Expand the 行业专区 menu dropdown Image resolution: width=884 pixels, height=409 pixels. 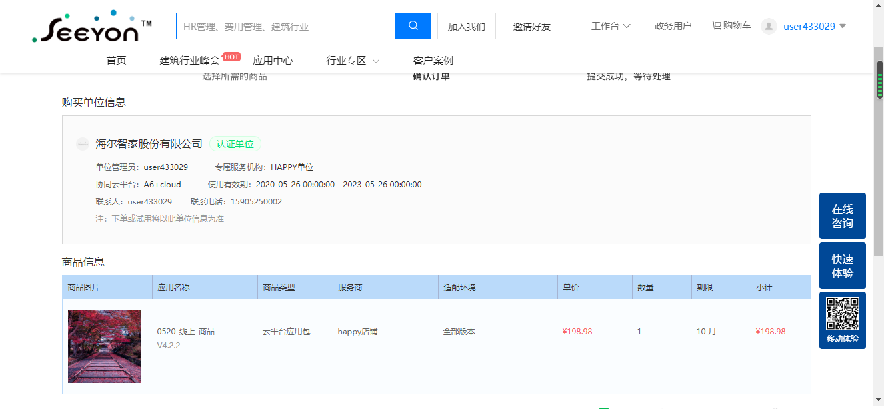(x=353, y=61)
